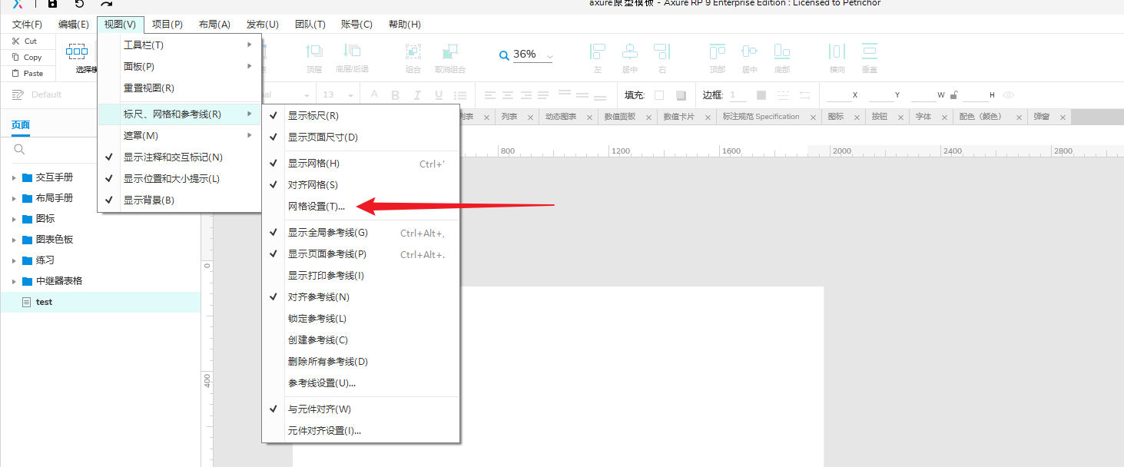Toggle 显示注释和交互标记(N) option
This screenshot has width=1124, height=467.
(x=179, y=157)
